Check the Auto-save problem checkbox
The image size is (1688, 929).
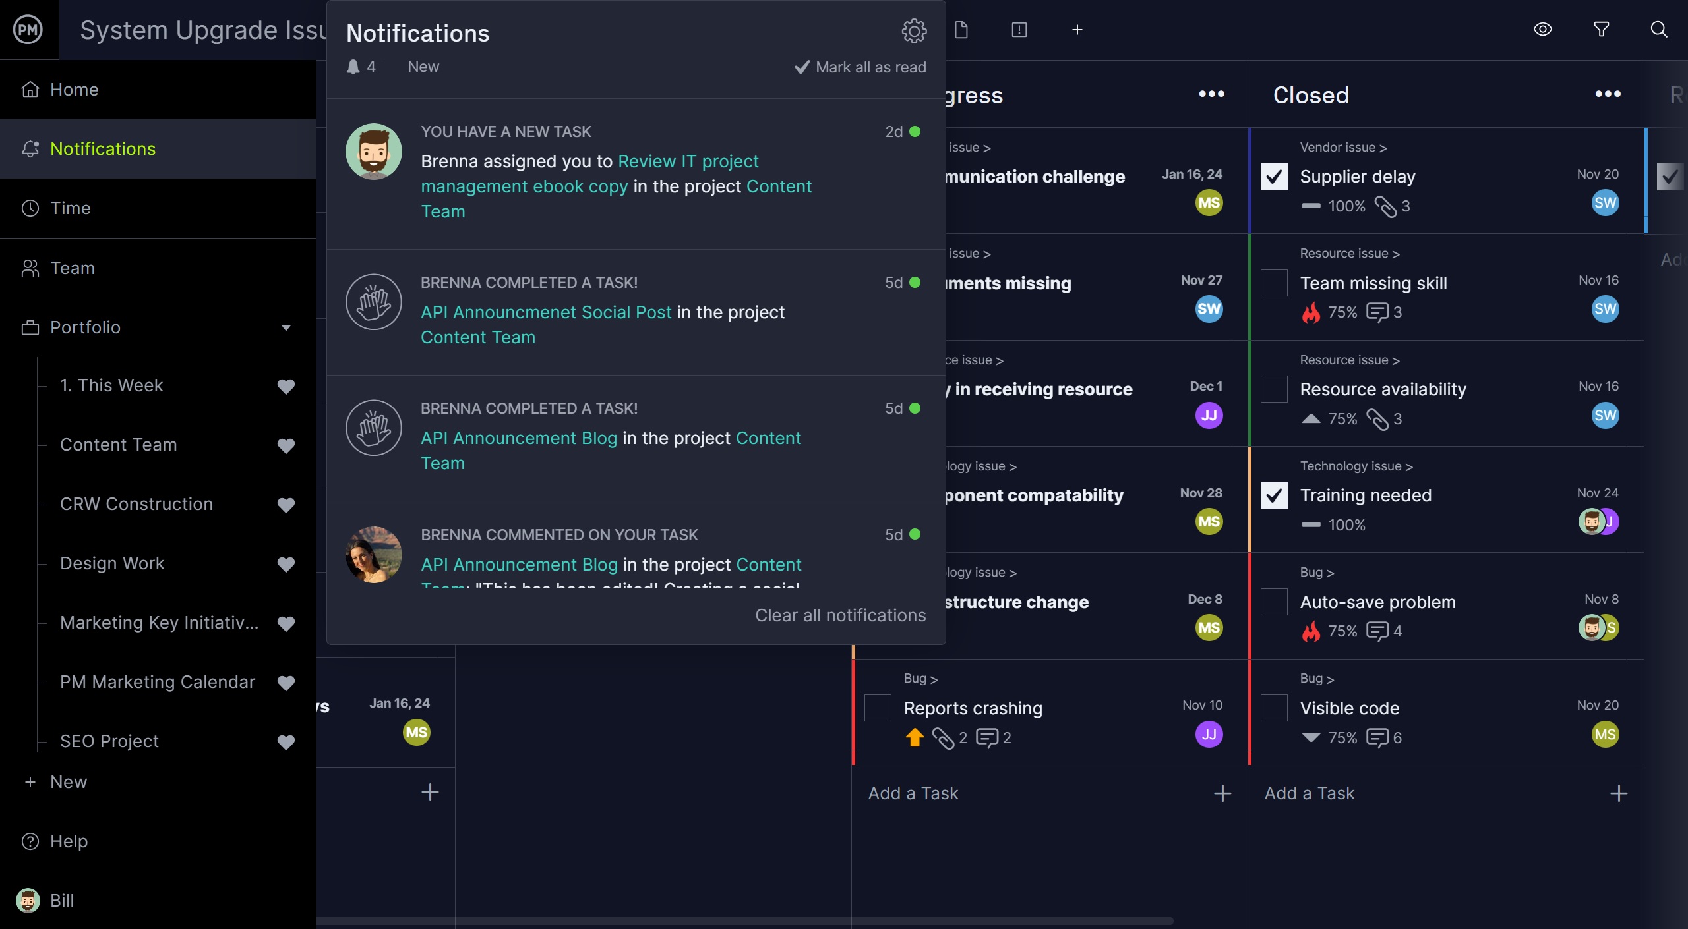point(1274,602)
